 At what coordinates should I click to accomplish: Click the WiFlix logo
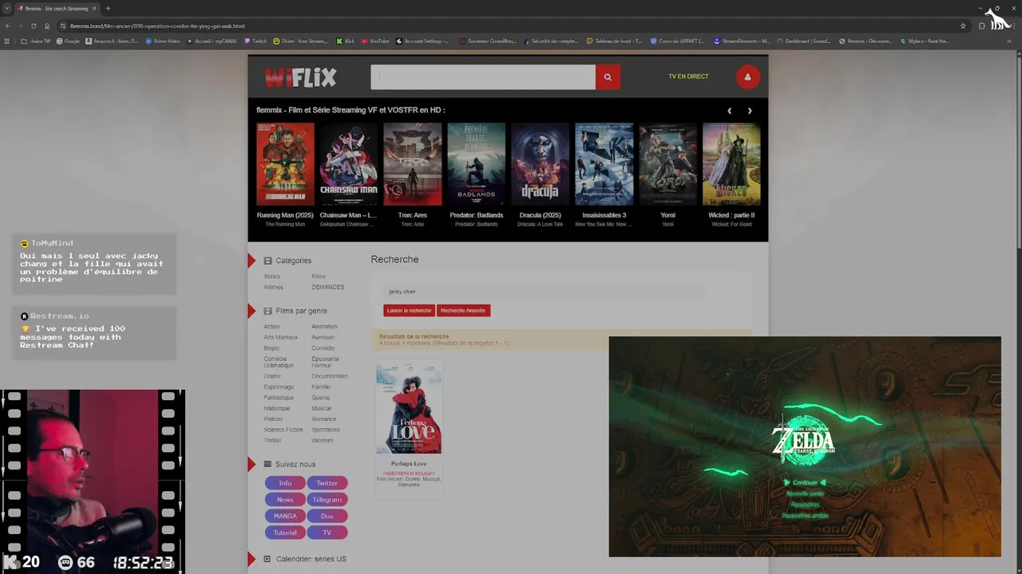pyautogui.click(x=300, y=77)
